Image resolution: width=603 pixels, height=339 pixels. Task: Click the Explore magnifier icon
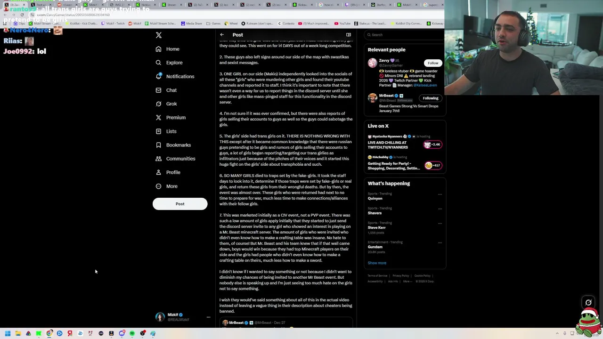(x=158, y=63)
